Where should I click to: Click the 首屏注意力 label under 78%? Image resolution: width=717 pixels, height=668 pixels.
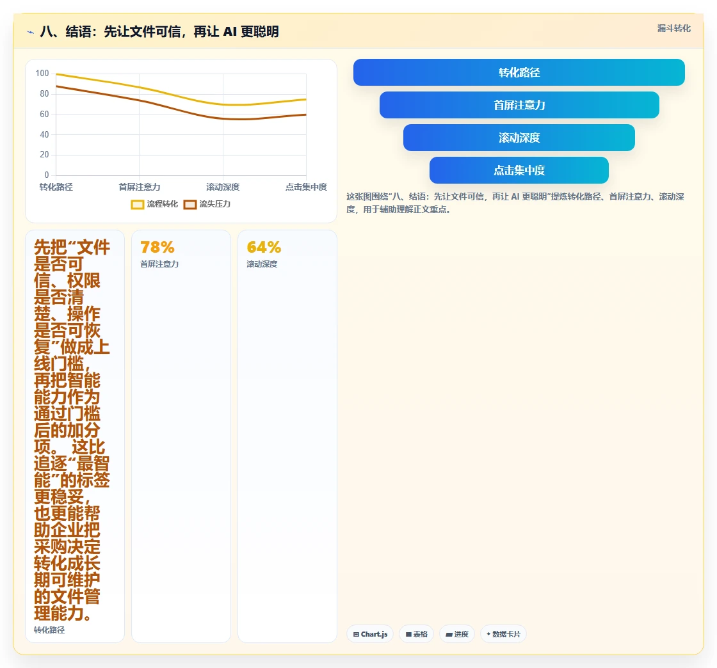tap(159, 264)
